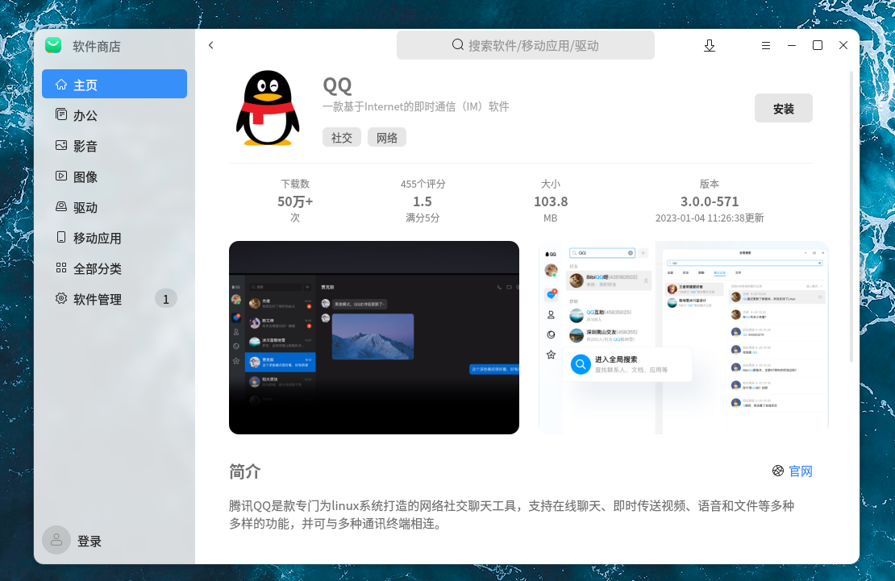Maximize the app store window

pos(818,45)
